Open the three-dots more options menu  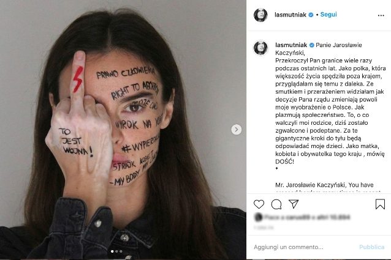381,15
